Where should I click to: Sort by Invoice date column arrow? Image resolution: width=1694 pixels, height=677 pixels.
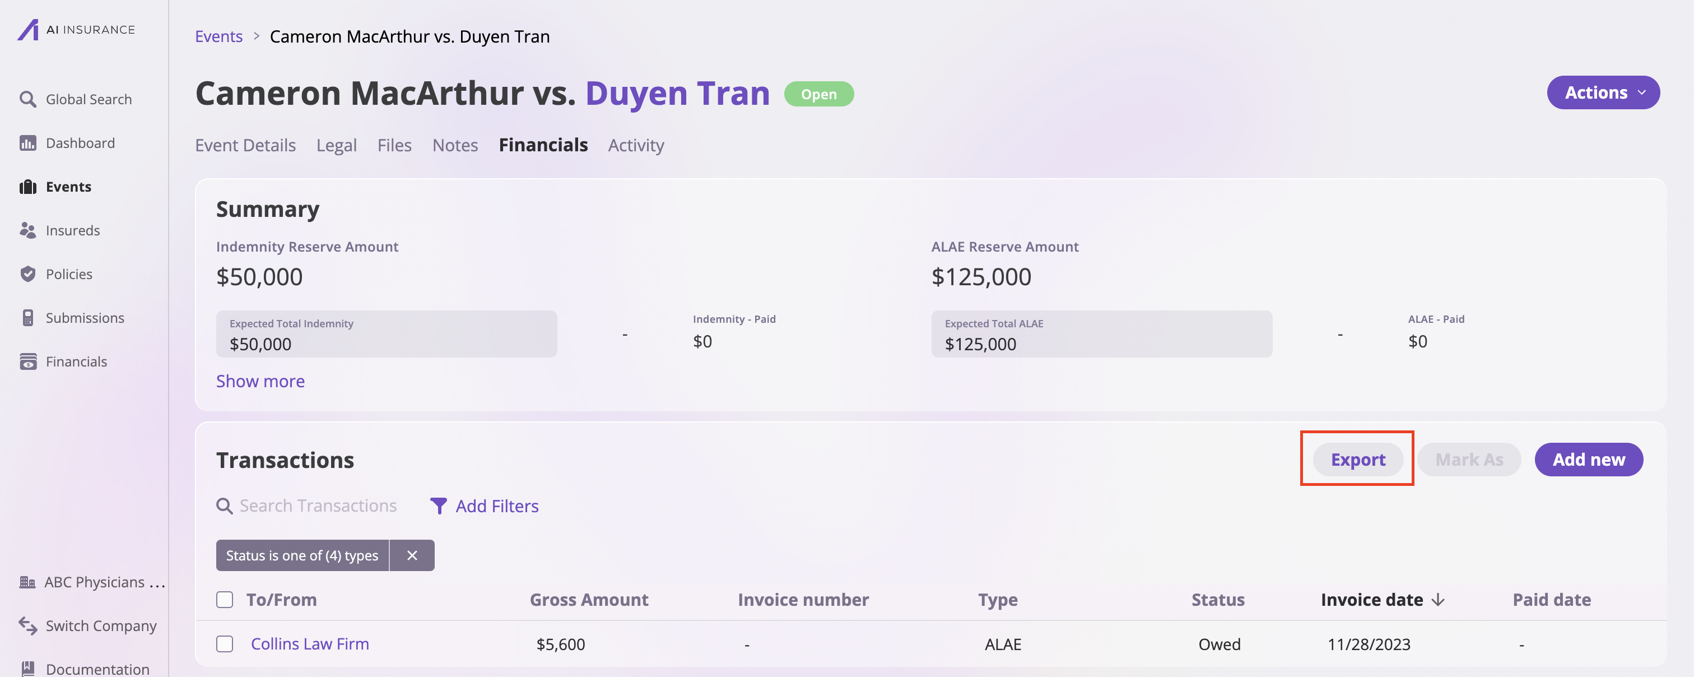(1438, 600)
